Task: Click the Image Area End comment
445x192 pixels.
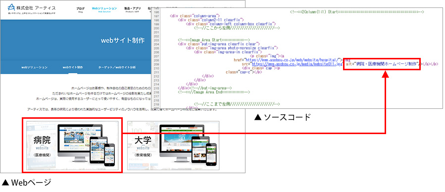Action: [x=214, y=92]
